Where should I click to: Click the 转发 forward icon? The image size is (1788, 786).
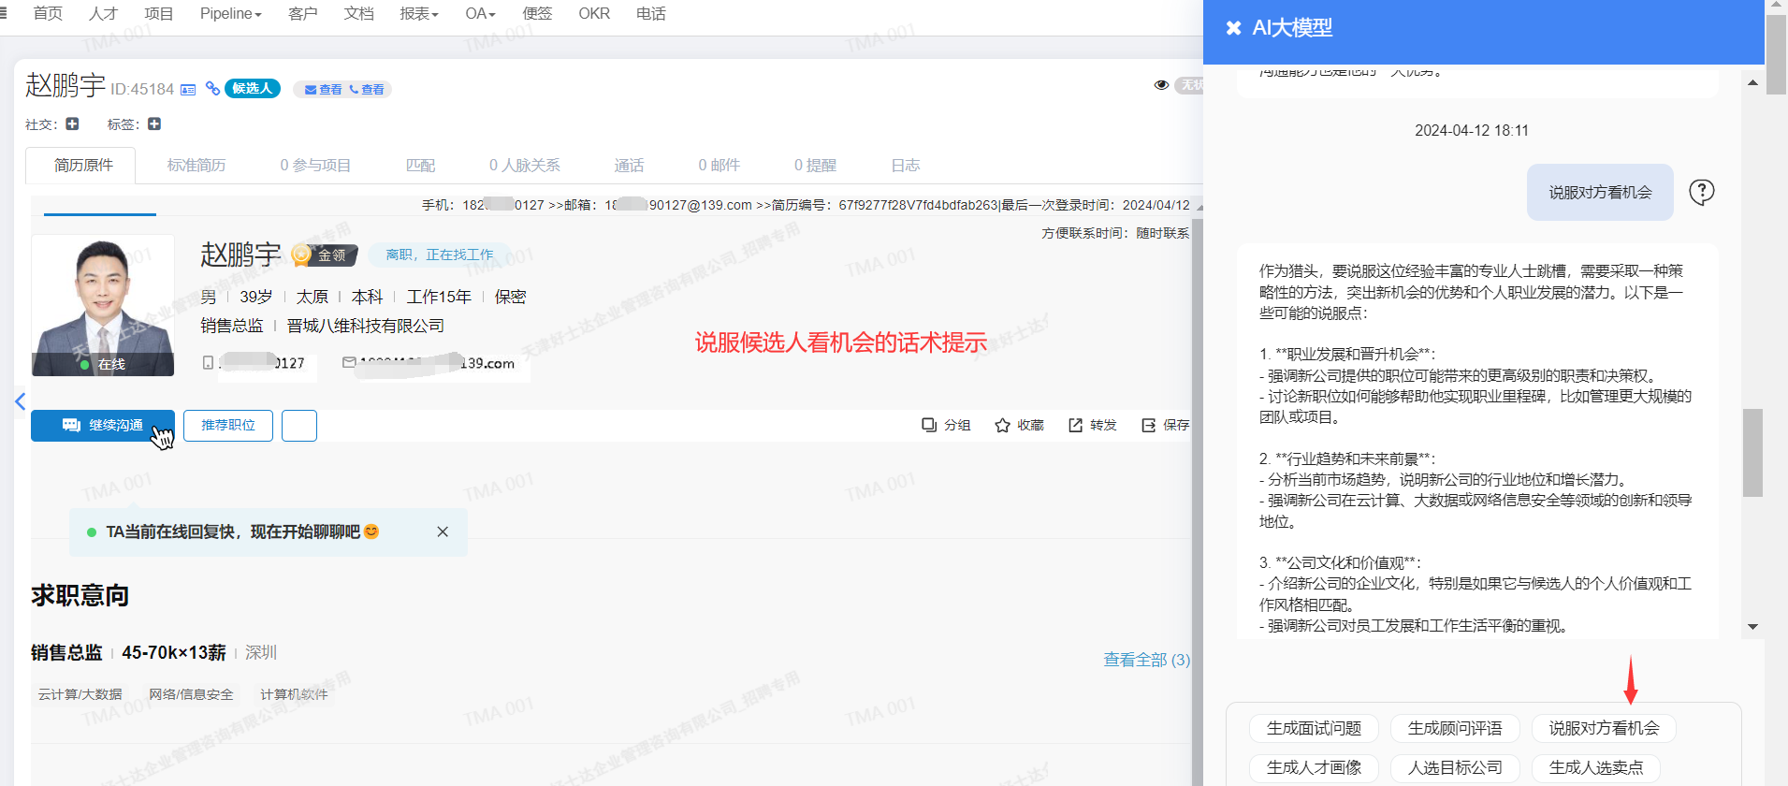tap(1075, 425)
